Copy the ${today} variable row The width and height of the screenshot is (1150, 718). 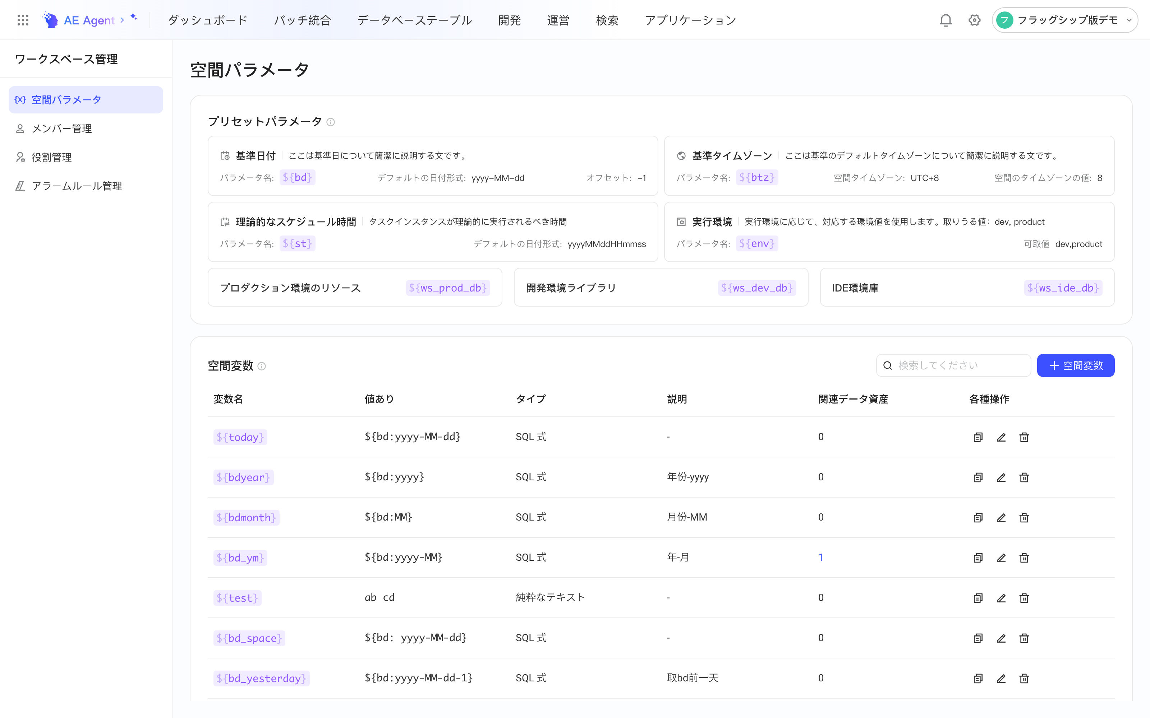pos(978,437)
